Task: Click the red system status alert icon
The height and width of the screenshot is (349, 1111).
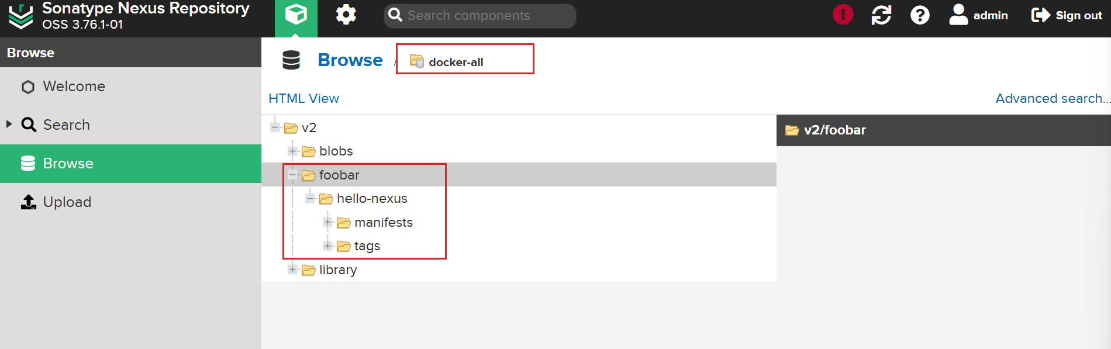Action: [843, 15]
